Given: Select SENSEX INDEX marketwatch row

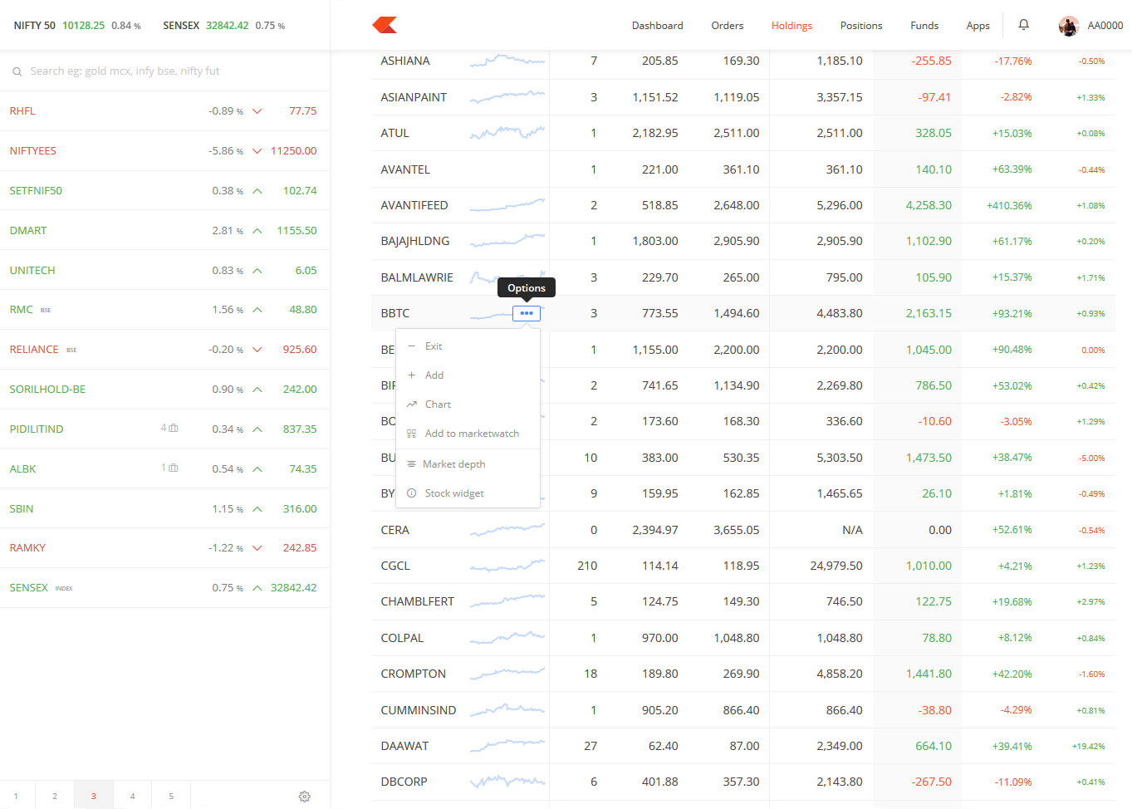Looking at the screenshot, I should tap(164, 588).
